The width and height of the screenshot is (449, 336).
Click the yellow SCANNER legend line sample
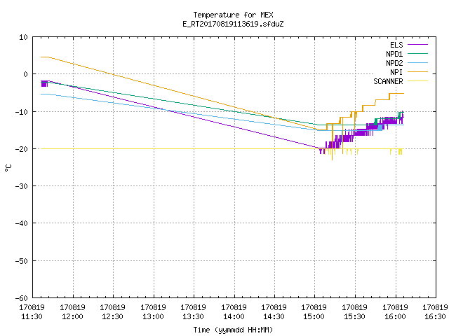(417, 81)
